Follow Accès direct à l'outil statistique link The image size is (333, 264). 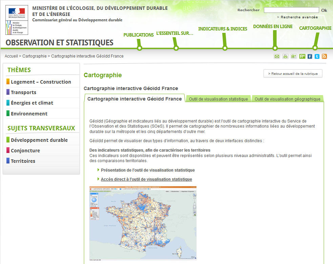coord(146,179)
